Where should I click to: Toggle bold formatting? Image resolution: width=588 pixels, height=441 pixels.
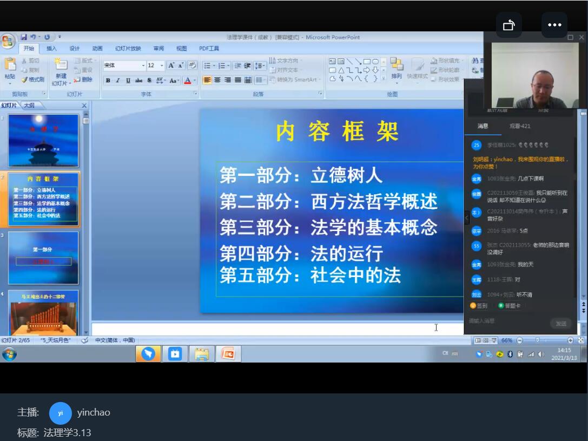[x=108, y=81]
